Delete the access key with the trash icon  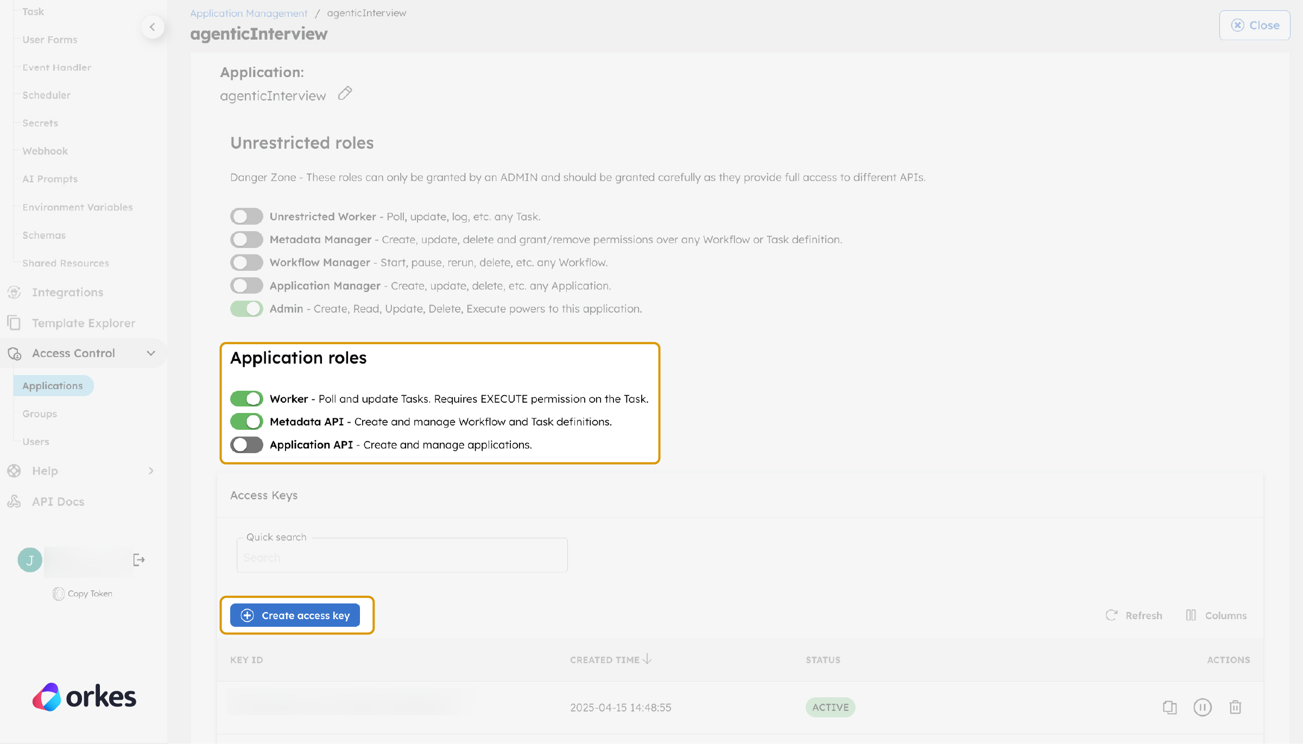[1235, 707]
